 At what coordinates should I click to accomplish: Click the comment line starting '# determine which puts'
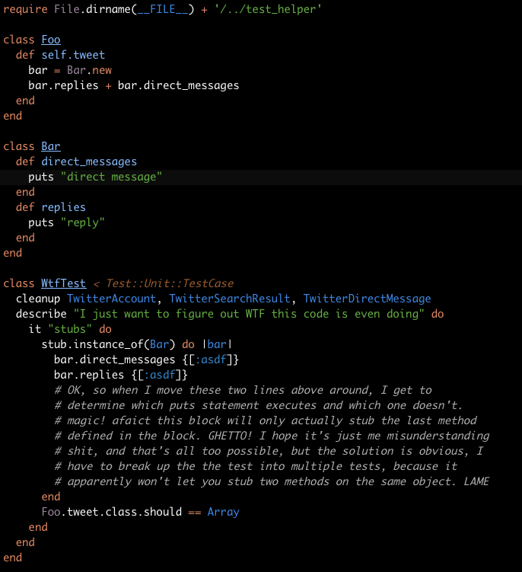tap(259, 405)
